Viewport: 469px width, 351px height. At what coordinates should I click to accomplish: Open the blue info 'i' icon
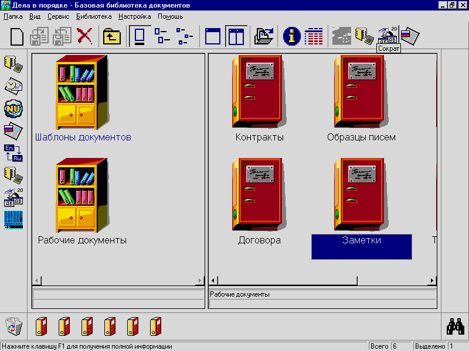291,37
